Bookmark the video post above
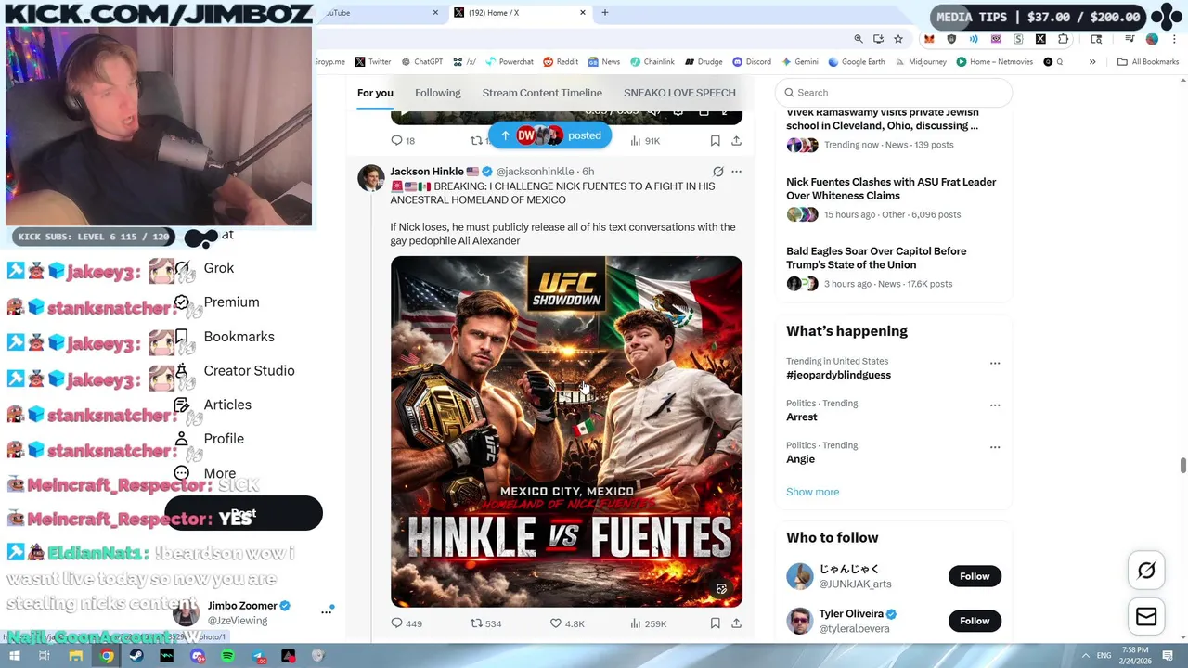 (x=715, y=141)
